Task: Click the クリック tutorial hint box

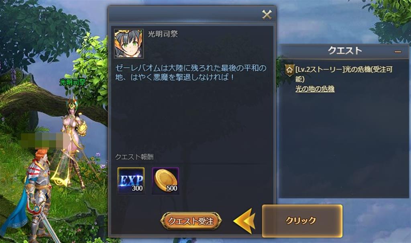Action: 302,221
